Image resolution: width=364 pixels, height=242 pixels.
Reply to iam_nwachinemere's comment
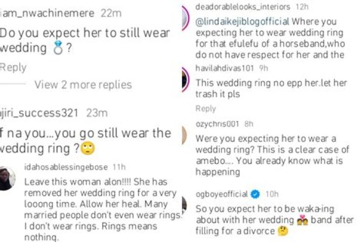coord(13,68)
